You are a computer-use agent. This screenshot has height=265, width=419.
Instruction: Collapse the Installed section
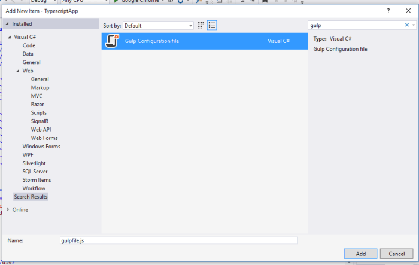click(7, 24)
